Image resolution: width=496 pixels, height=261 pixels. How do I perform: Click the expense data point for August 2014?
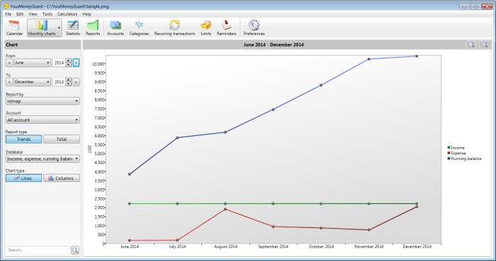[225, 209]
